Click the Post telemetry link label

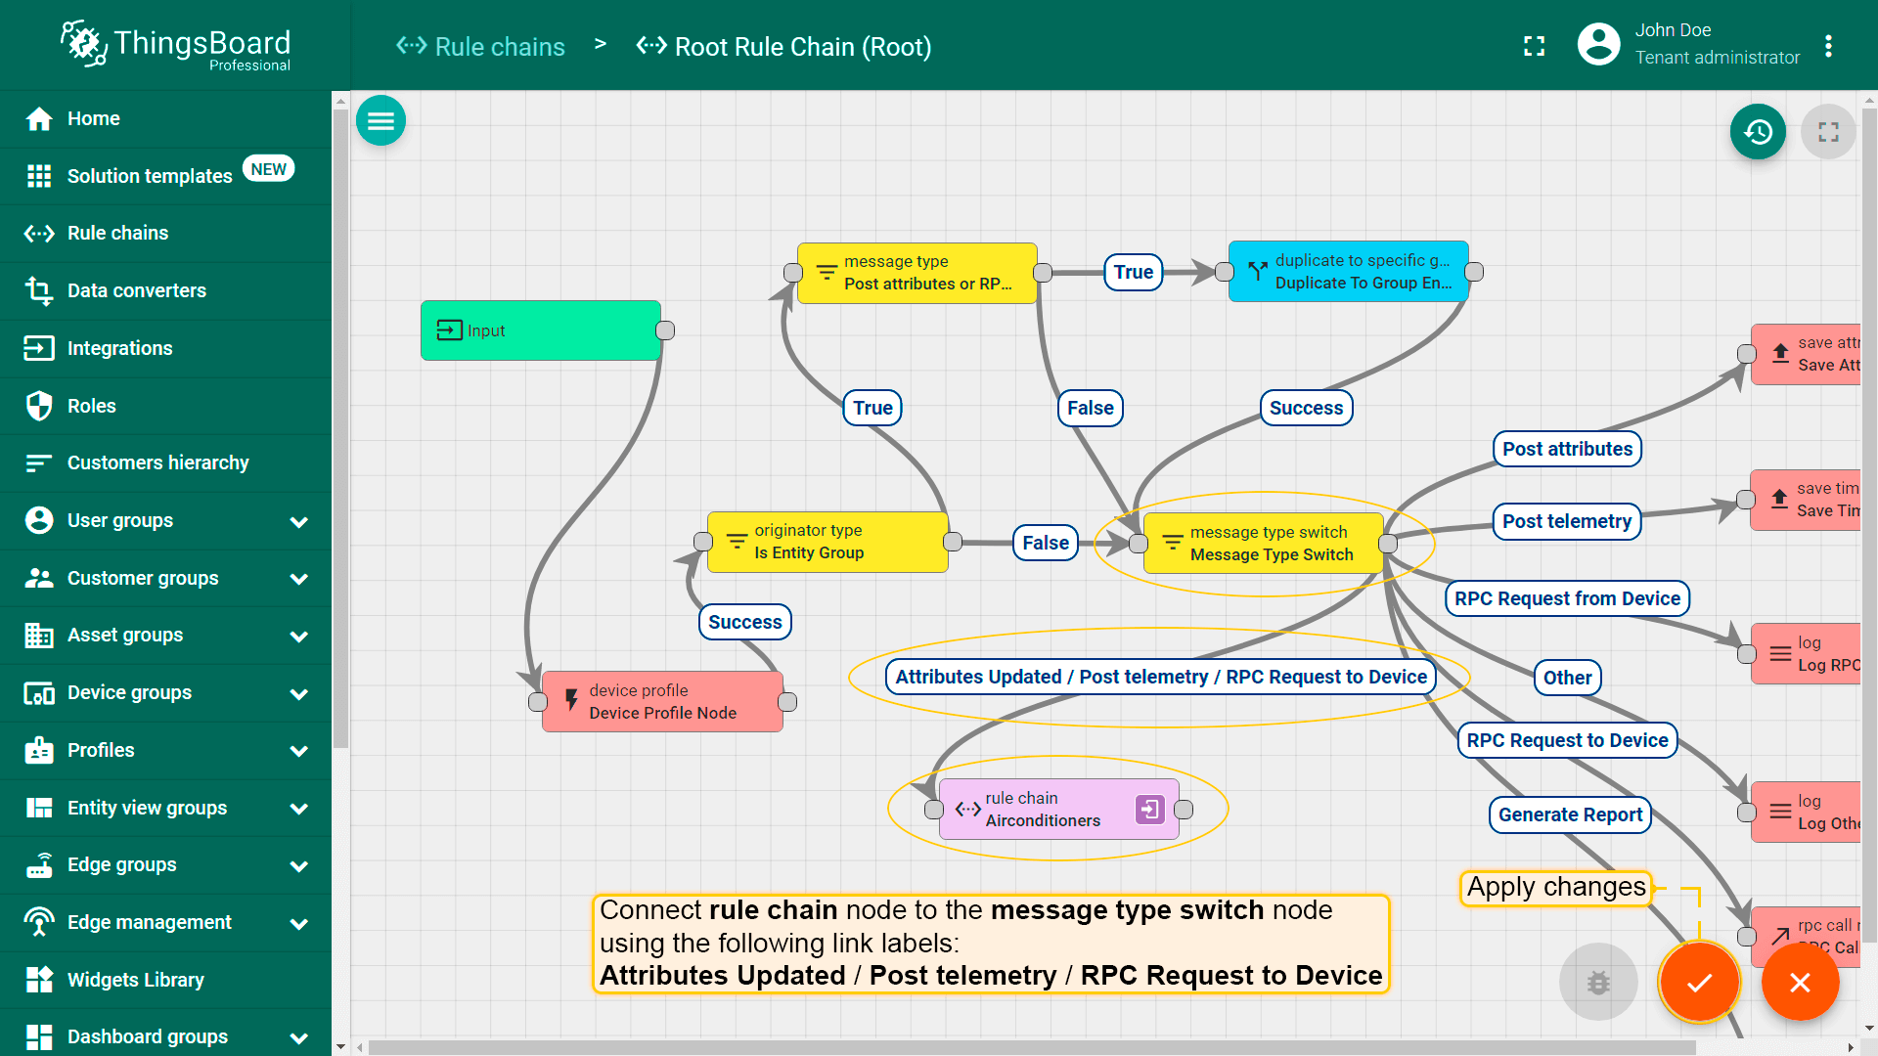pos(1566,521)
